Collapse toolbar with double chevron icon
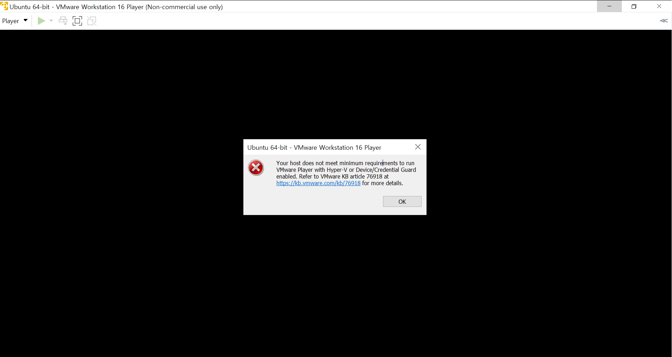Screen dimensions: 672x357 (664, 21)
